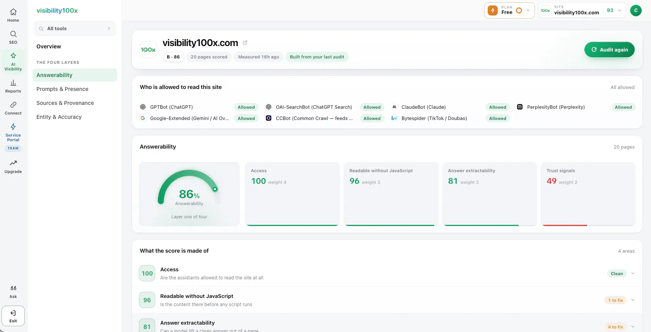Click the search icon in All tools

(x=41, y=29)
